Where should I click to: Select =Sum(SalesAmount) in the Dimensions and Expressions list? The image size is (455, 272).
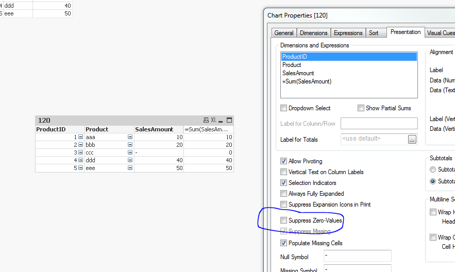(x=307, y=81)
